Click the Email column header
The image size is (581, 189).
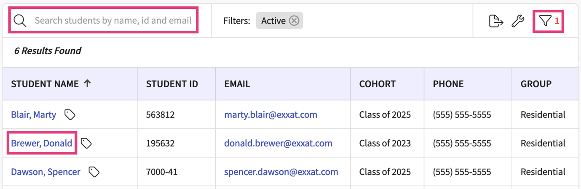[237, 84]
